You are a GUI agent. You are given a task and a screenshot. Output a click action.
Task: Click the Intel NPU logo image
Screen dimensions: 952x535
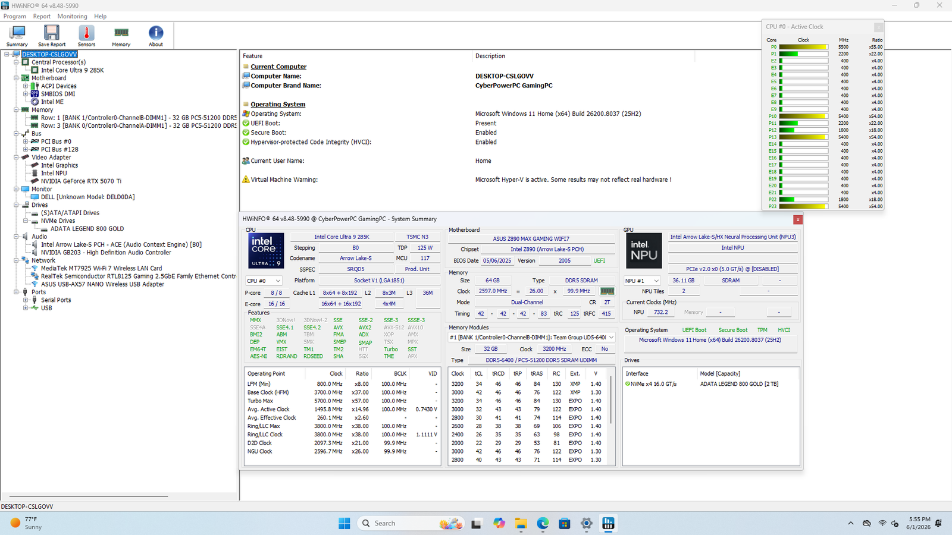(x=644, y=250)
